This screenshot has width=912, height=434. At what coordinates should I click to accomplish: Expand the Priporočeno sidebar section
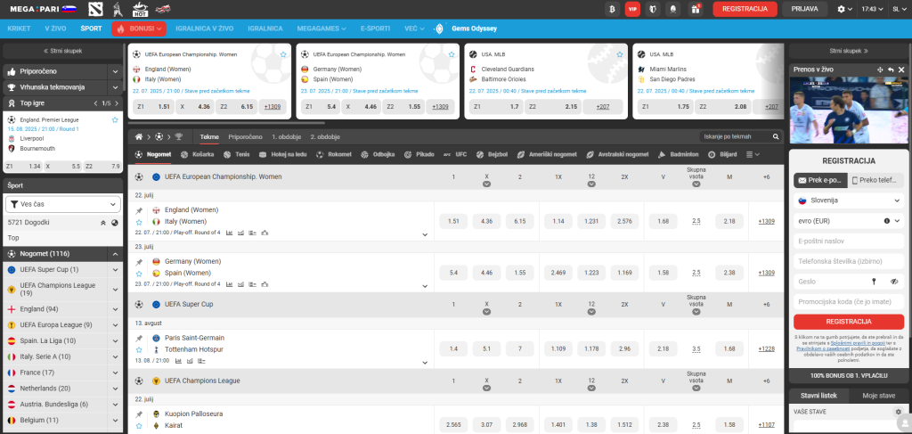115,72
